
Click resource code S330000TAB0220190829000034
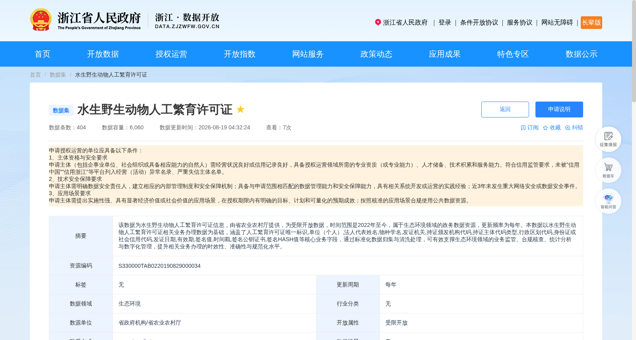point(159,266)
